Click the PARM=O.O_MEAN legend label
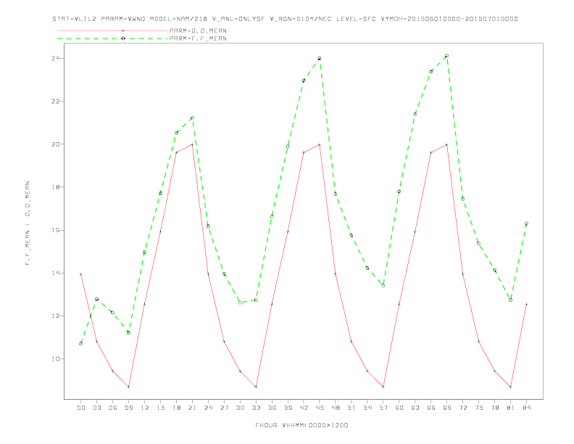574x444 pixels. click(x=198, y=30)
